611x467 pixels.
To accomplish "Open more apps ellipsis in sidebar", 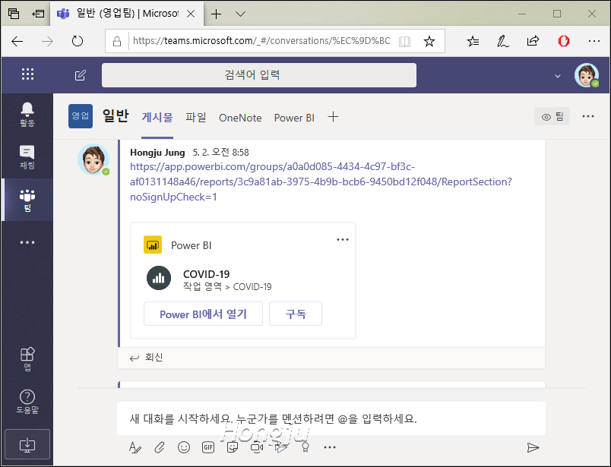I will click(x=27, y=242).
